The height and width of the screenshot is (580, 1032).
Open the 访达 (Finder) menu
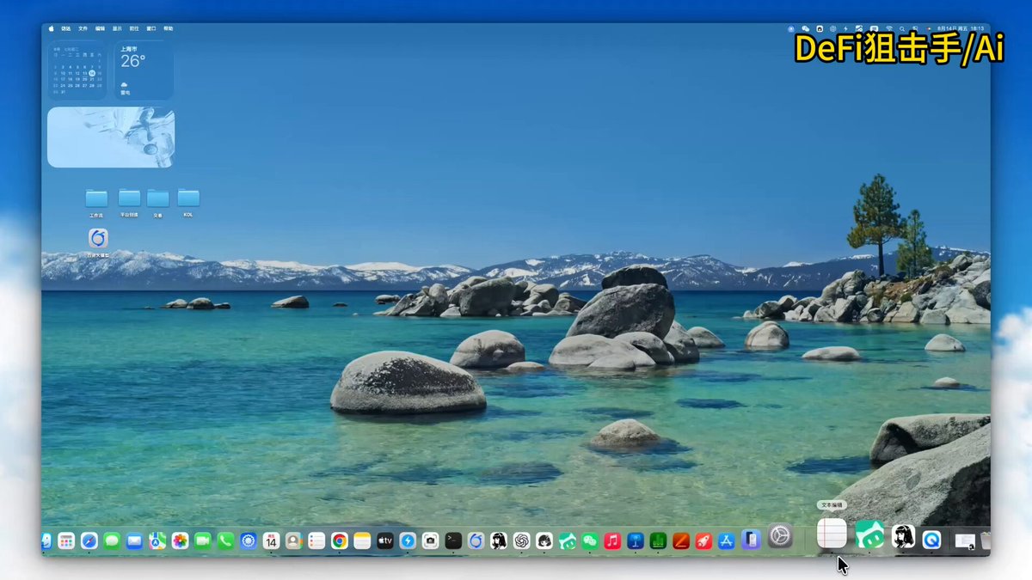pyautogui.click(x=66, y=28)
